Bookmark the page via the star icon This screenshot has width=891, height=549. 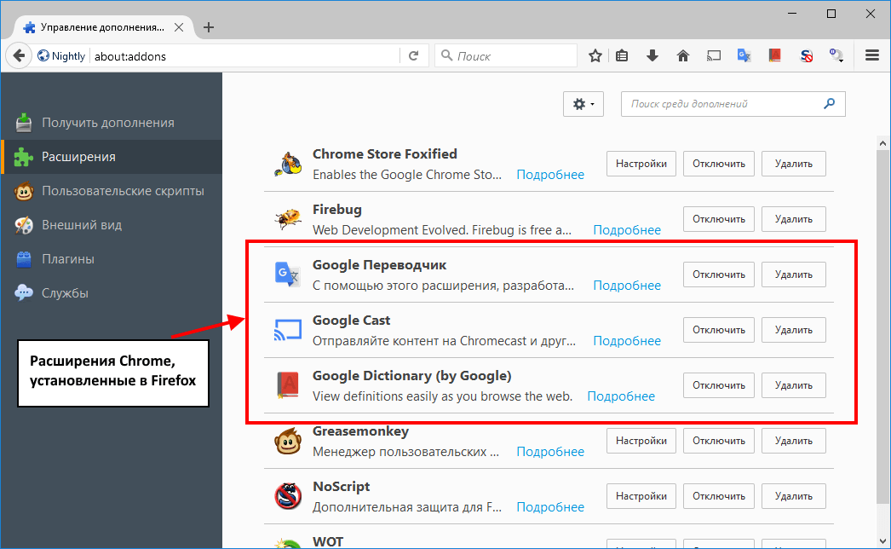tap(595, 55)
